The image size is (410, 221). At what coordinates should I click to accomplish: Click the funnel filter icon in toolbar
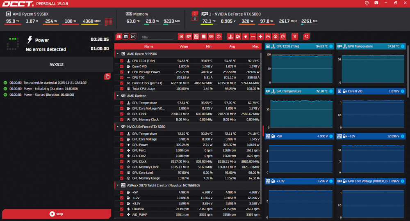coord(294,37)
